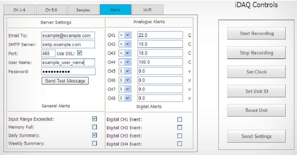Open the CH2 comparison operator dropdown
Screen dimensions: 297x155
125,44
